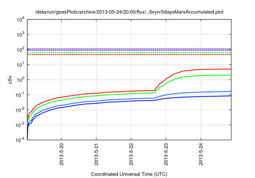The image size is (255, 178).
Task: Click the 10^4 y-axis label
Action: [21, 19]
